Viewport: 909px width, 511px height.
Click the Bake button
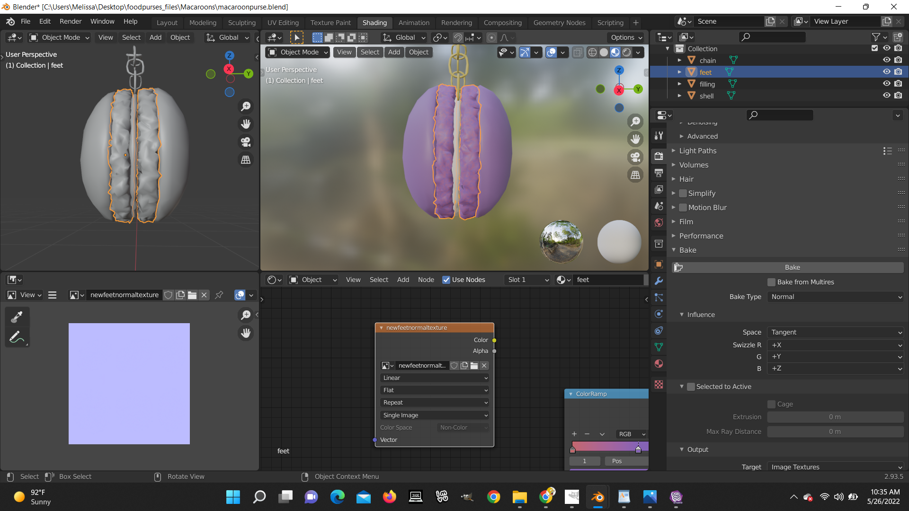point(788,267)
